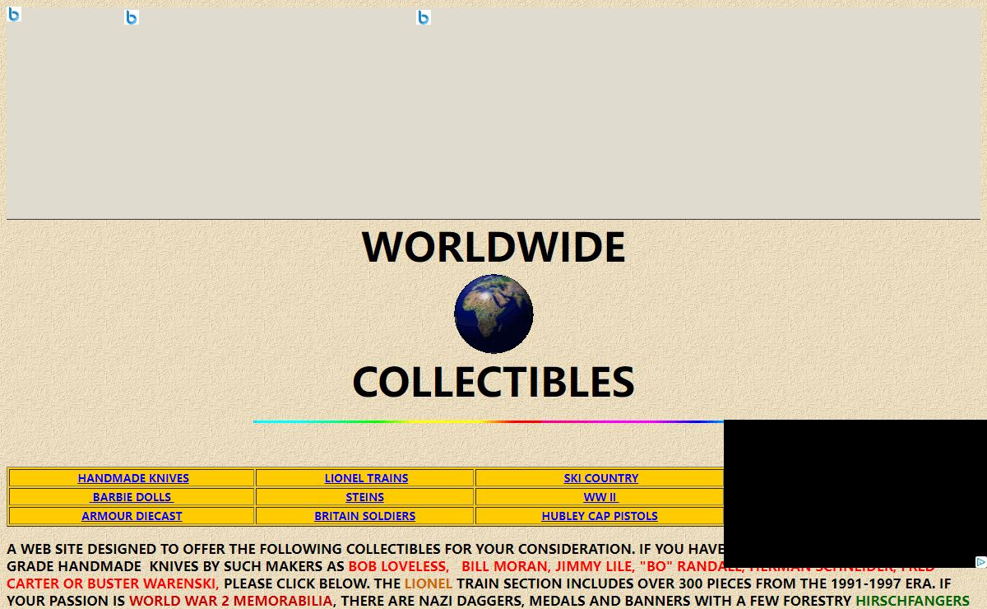Click the CARTER OR BUSTER WARENSKI text

(113, 583)
